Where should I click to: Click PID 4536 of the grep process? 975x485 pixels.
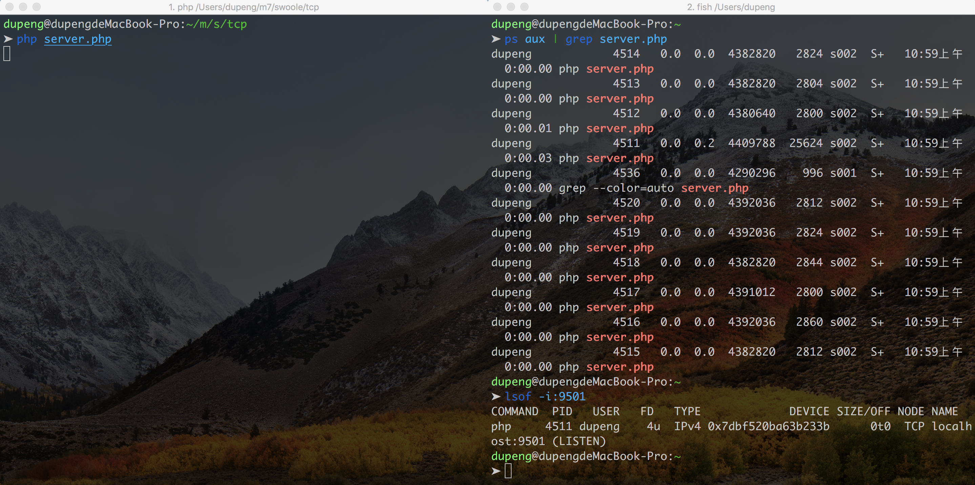626,173
